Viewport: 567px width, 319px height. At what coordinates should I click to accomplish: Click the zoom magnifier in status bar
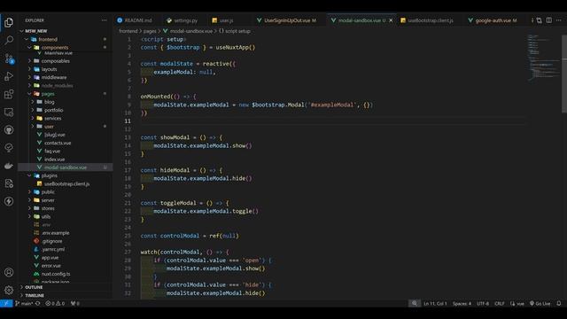click(x=415, y=303)
